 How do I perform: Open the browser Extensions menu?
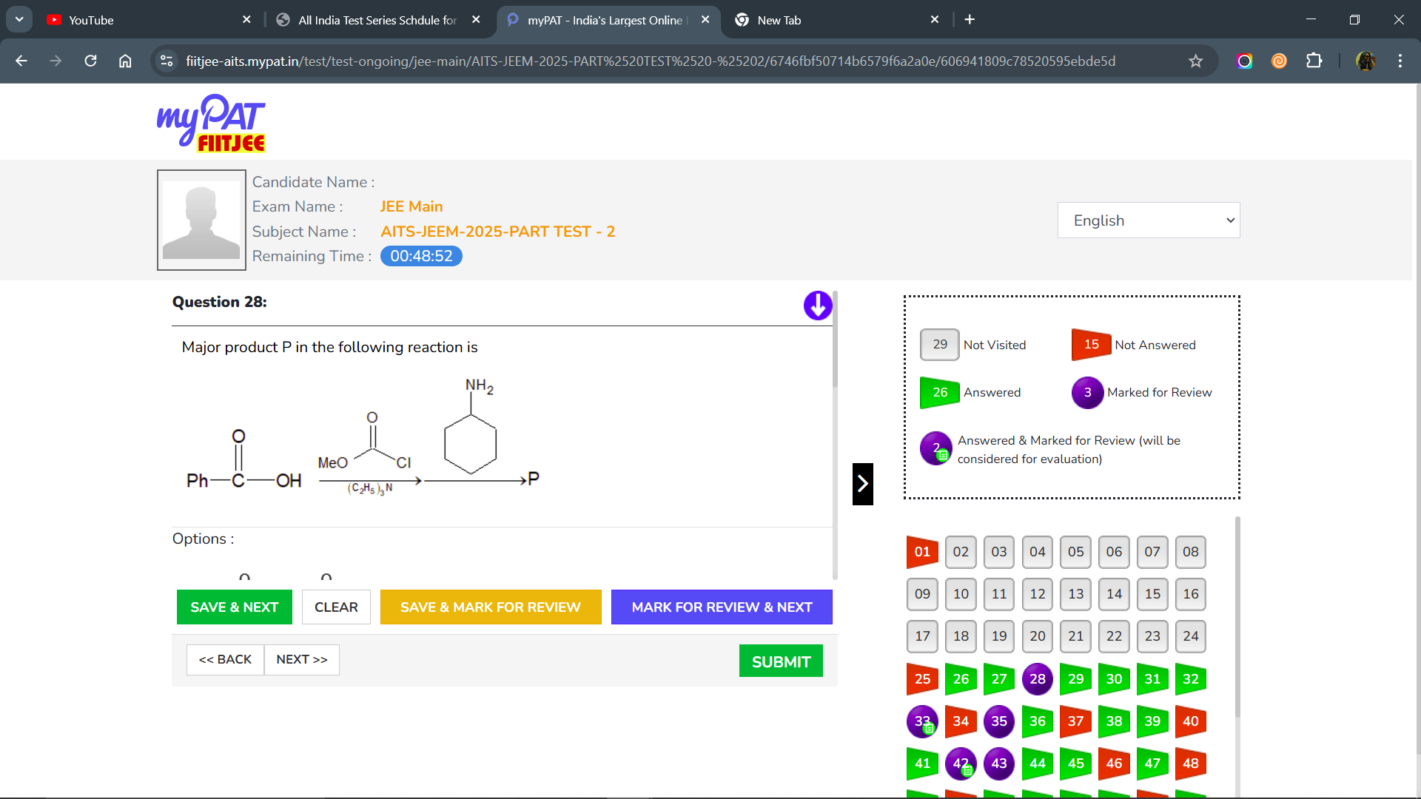(1314, 61)
